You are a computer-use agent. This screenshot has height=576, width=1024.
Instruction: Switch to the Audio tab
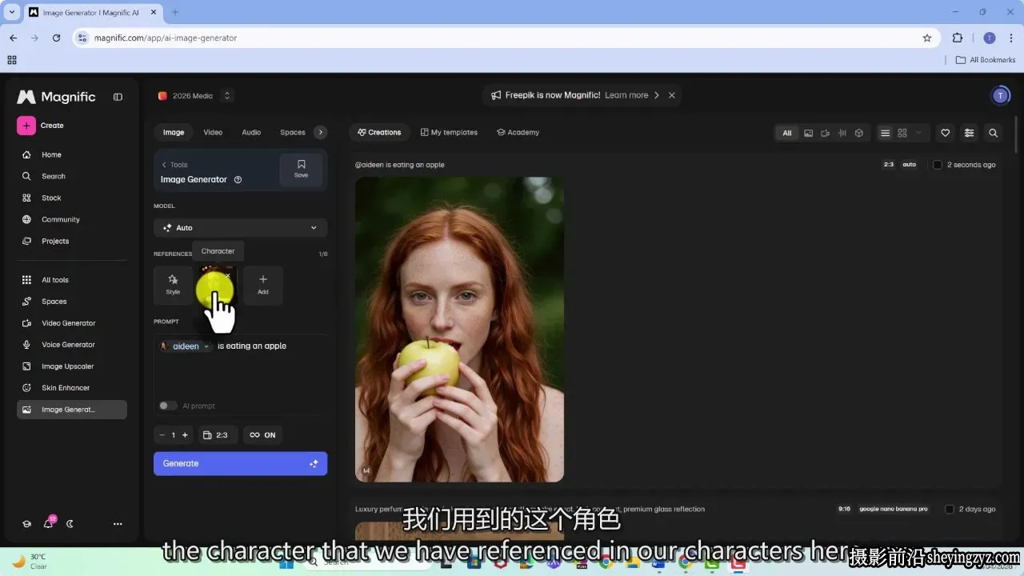coord(251,133)
